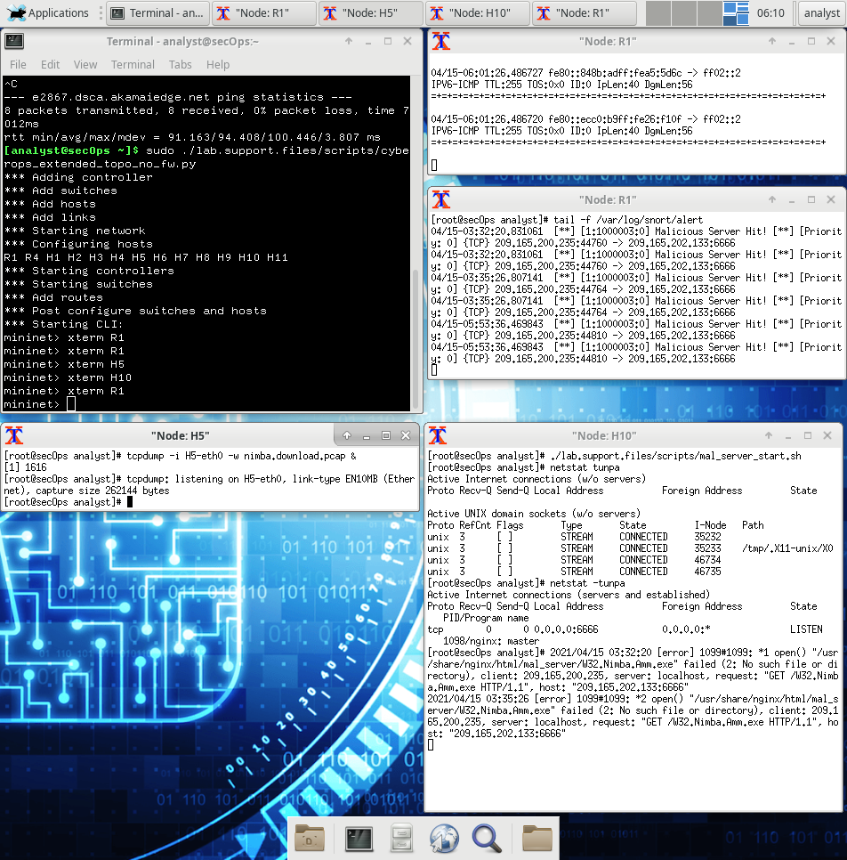Click the terminal icon in Terminal title bar
The width and height of the screenshot is (847, 860).
pos(14,41)
